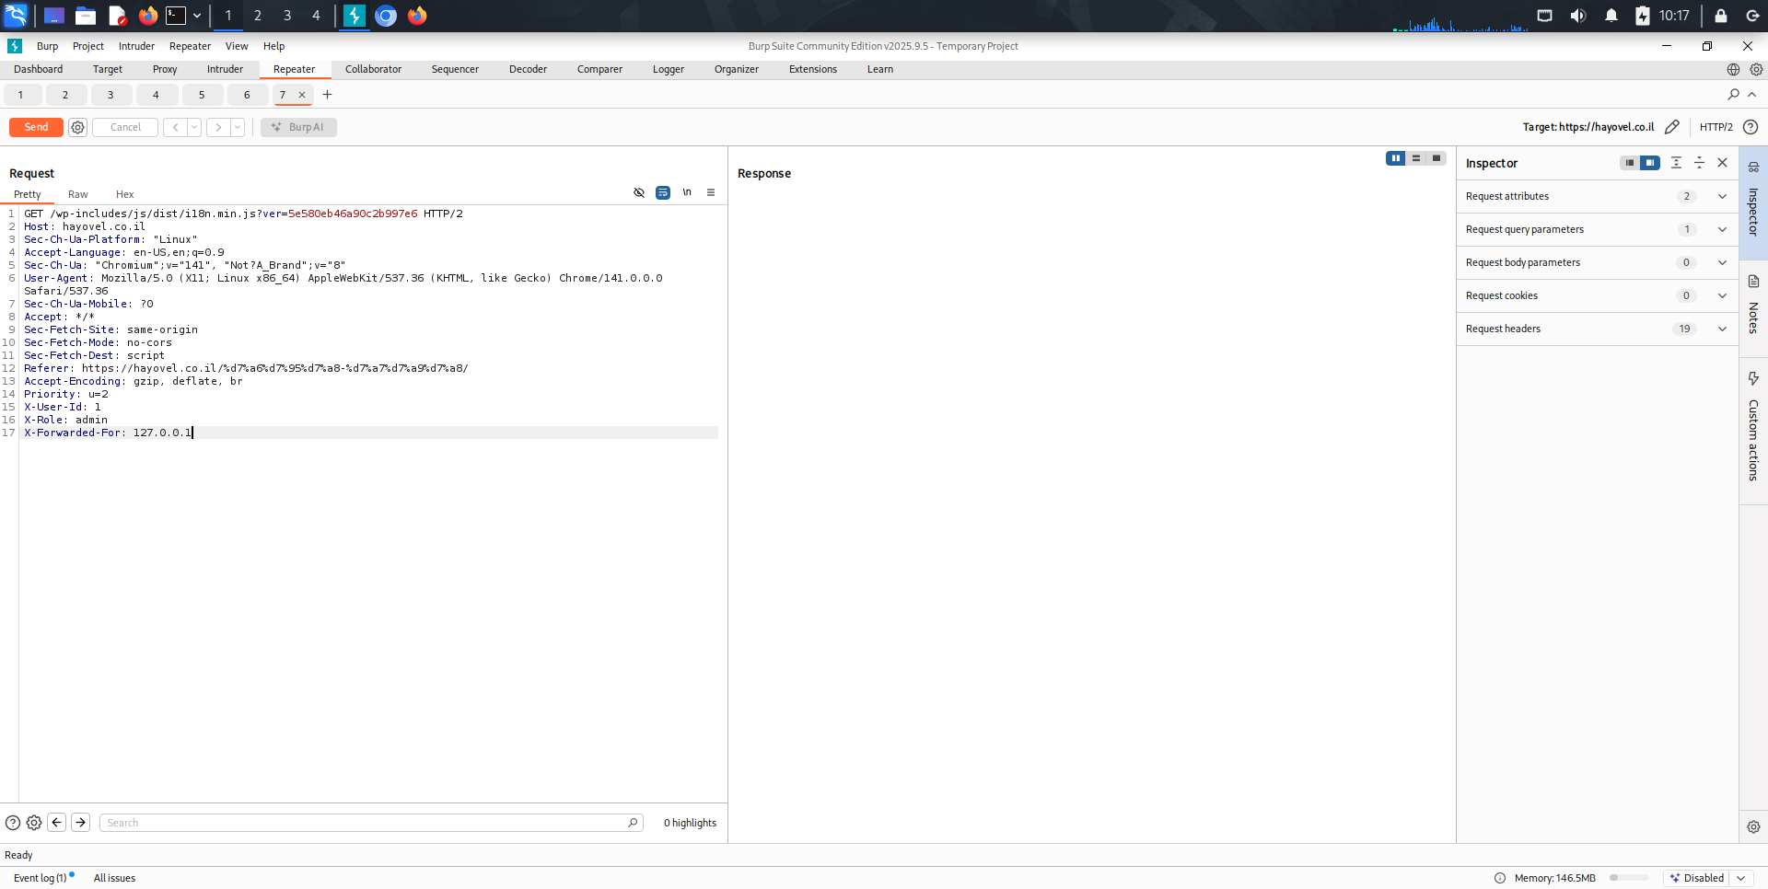This screenshot has width=1768, height=889.
Task: Launch Firefox from the top panel
Action: coord(147,16)
